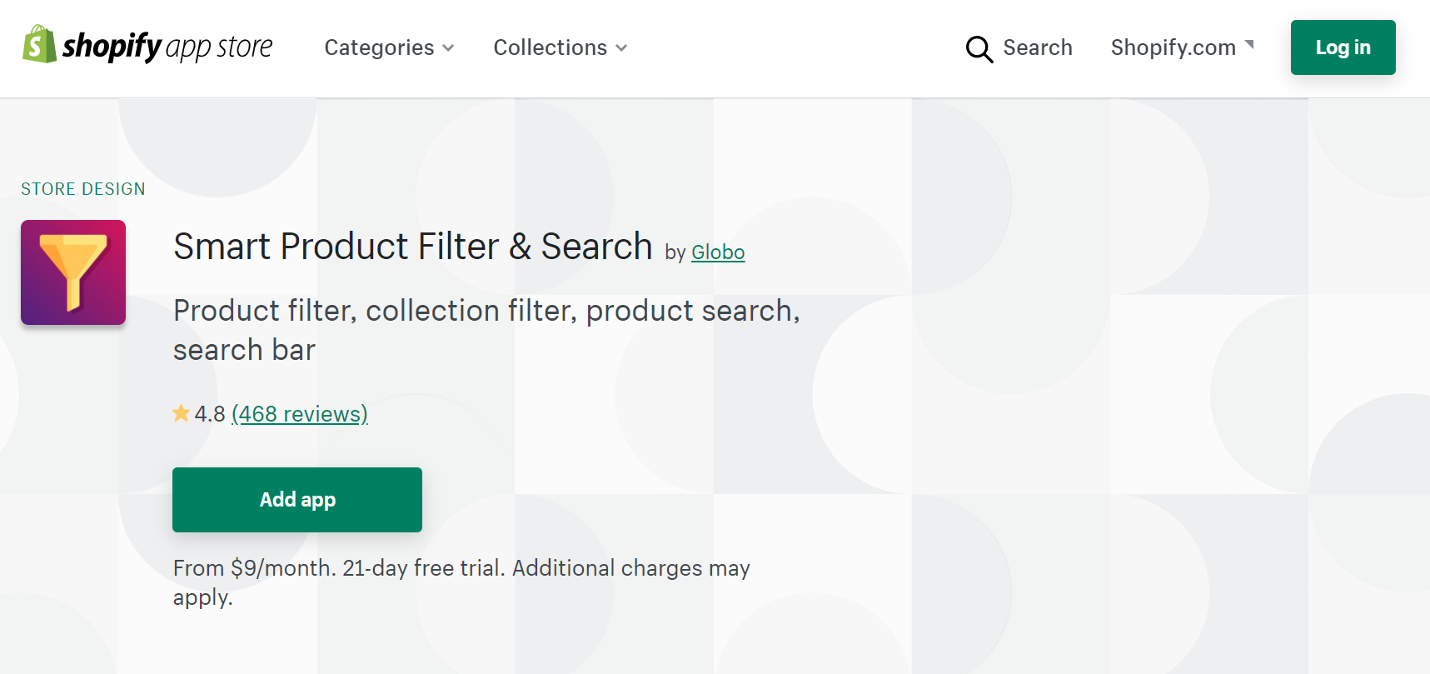Click the Search text label

(x=1037, y=47)
